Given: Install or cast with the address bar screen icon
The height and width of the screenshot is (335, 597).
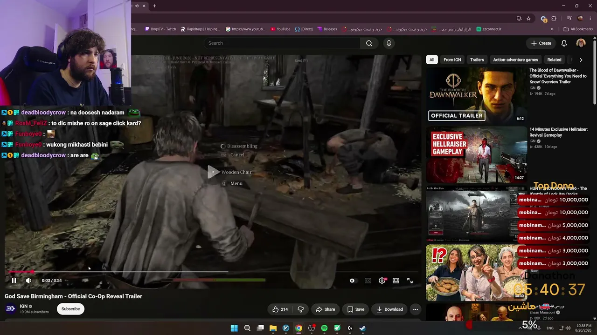Looking at the screenshot, I should [519, 19].
